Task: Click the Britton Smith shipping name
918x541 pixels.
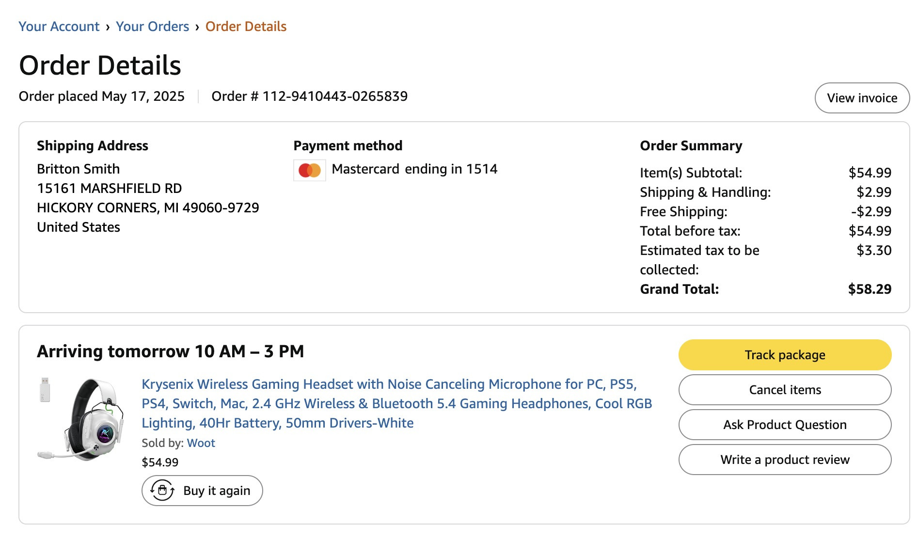Action: coord(79,169)
